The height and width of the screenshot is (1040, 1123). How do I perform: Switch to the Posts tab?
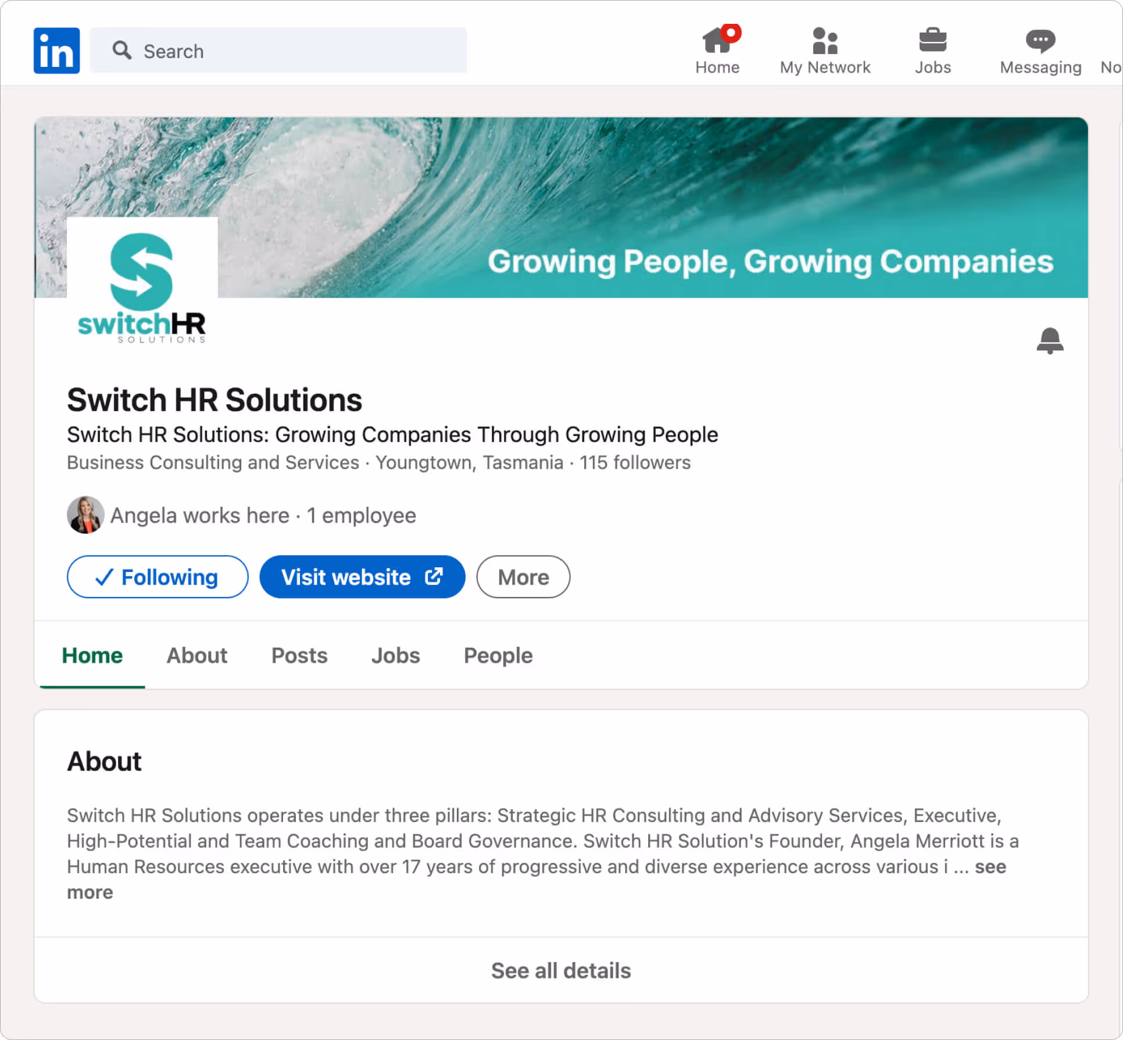299,655
